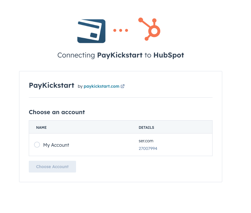Click the DETAILS column header
Screen dimensions: 251x213
pos(146,128)
